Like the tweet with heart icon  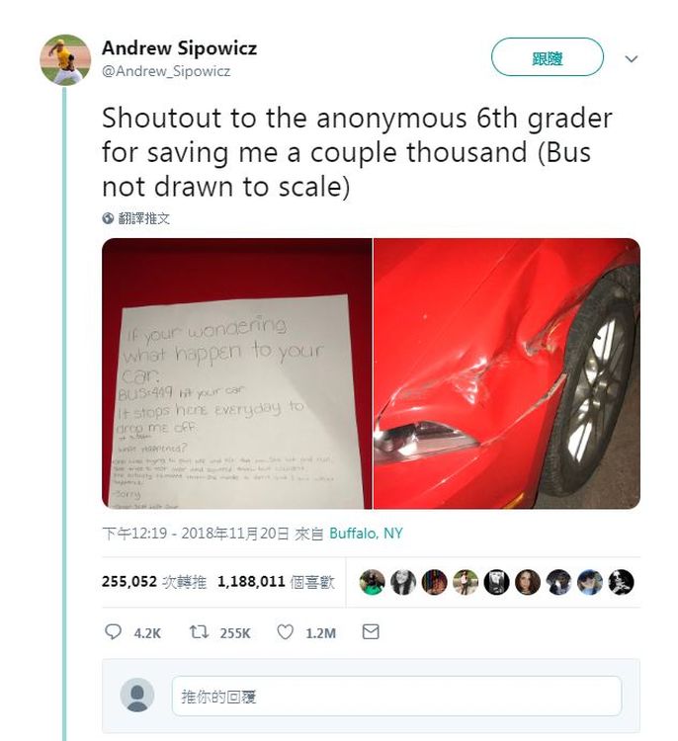pos(285,632)
